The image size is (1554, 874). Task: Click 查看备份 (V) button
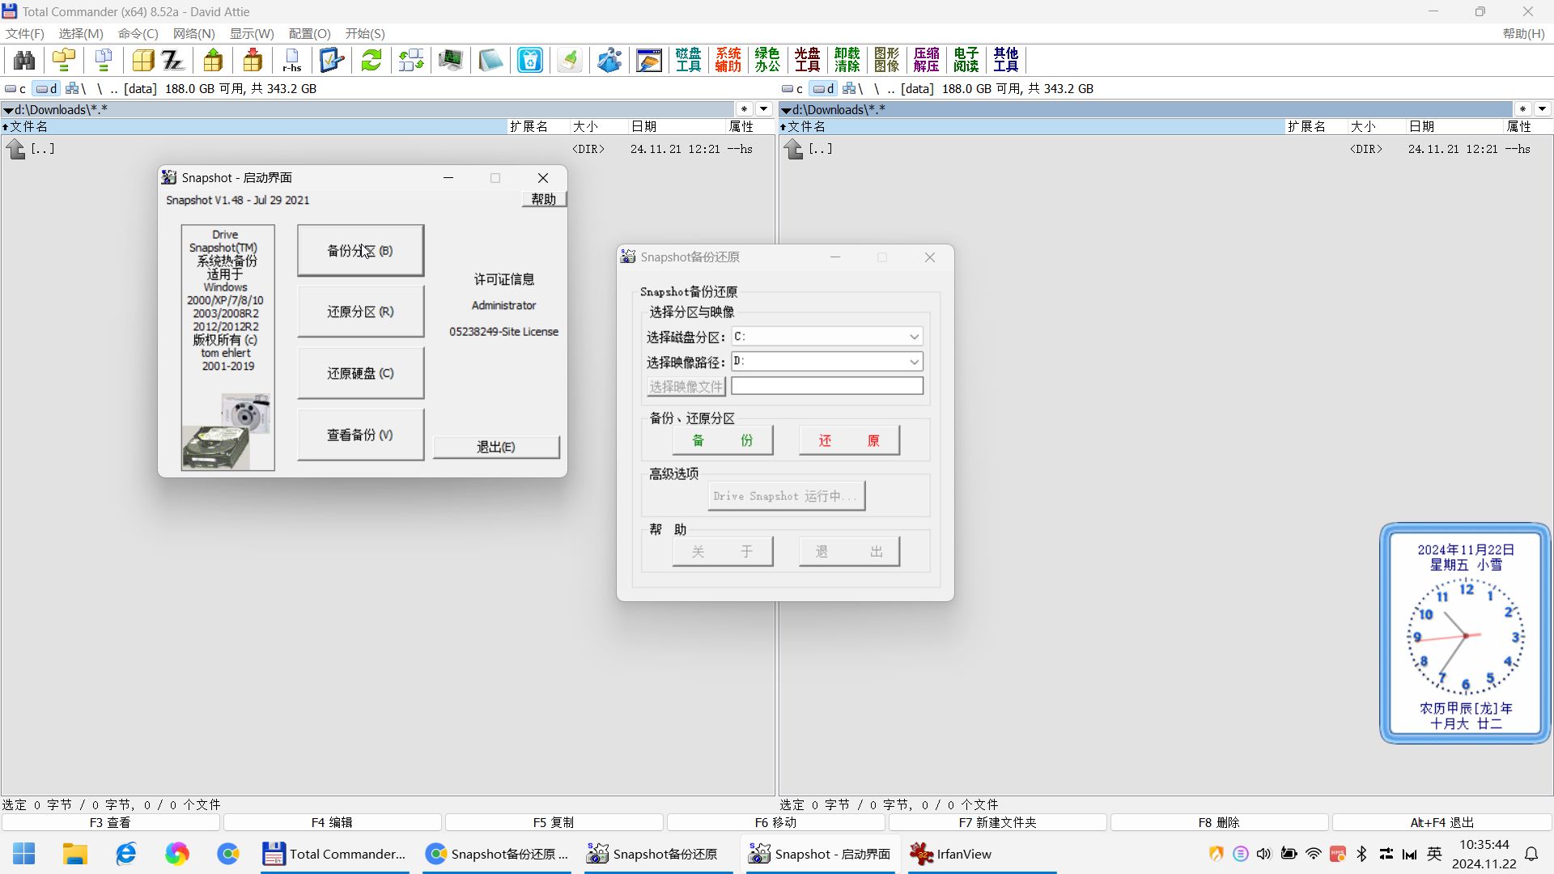(360, 435)
